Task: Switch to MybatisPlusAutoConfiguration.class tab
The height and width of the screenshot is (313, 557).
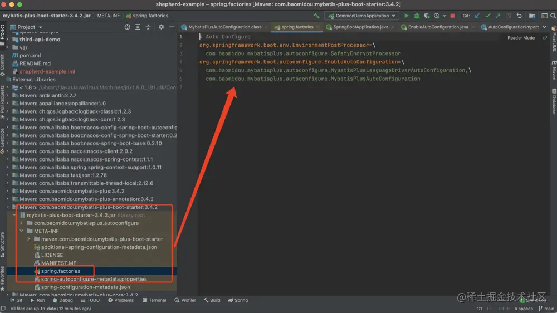Action: pos(224,27)
